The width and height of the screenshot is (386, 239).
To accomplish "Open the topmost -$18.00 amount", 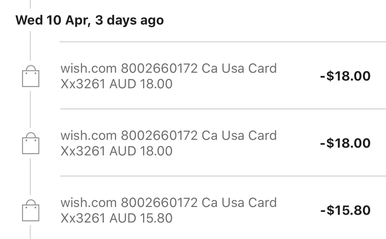I will tap(345, 76).
